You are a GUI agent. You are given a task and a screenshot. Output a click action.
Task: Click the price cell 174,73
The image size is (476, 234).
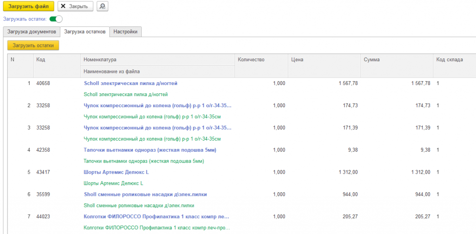[351, 105]
